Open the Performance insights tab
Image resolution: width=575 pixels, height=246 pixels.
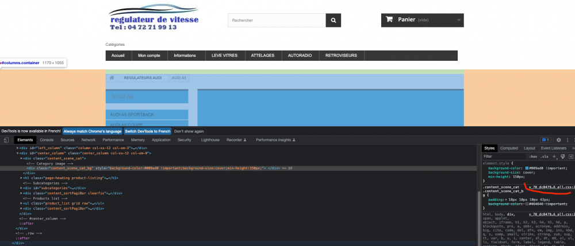point(275,140)
